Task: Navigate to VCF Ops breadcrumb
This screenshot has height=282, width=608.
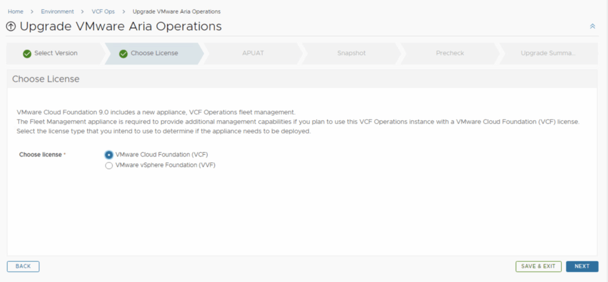Action: coord(103,11)
